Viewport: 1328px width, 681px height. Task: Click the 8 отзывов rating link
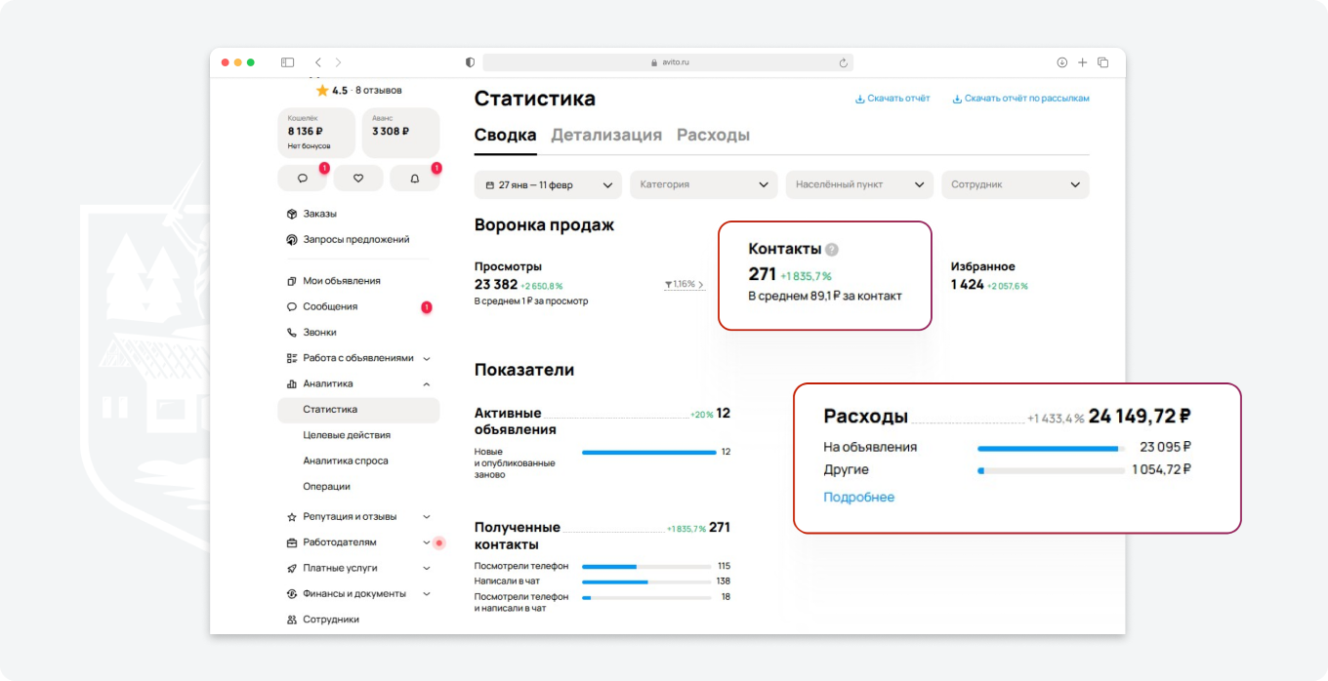pyautogui.click(x=379, y=91)
